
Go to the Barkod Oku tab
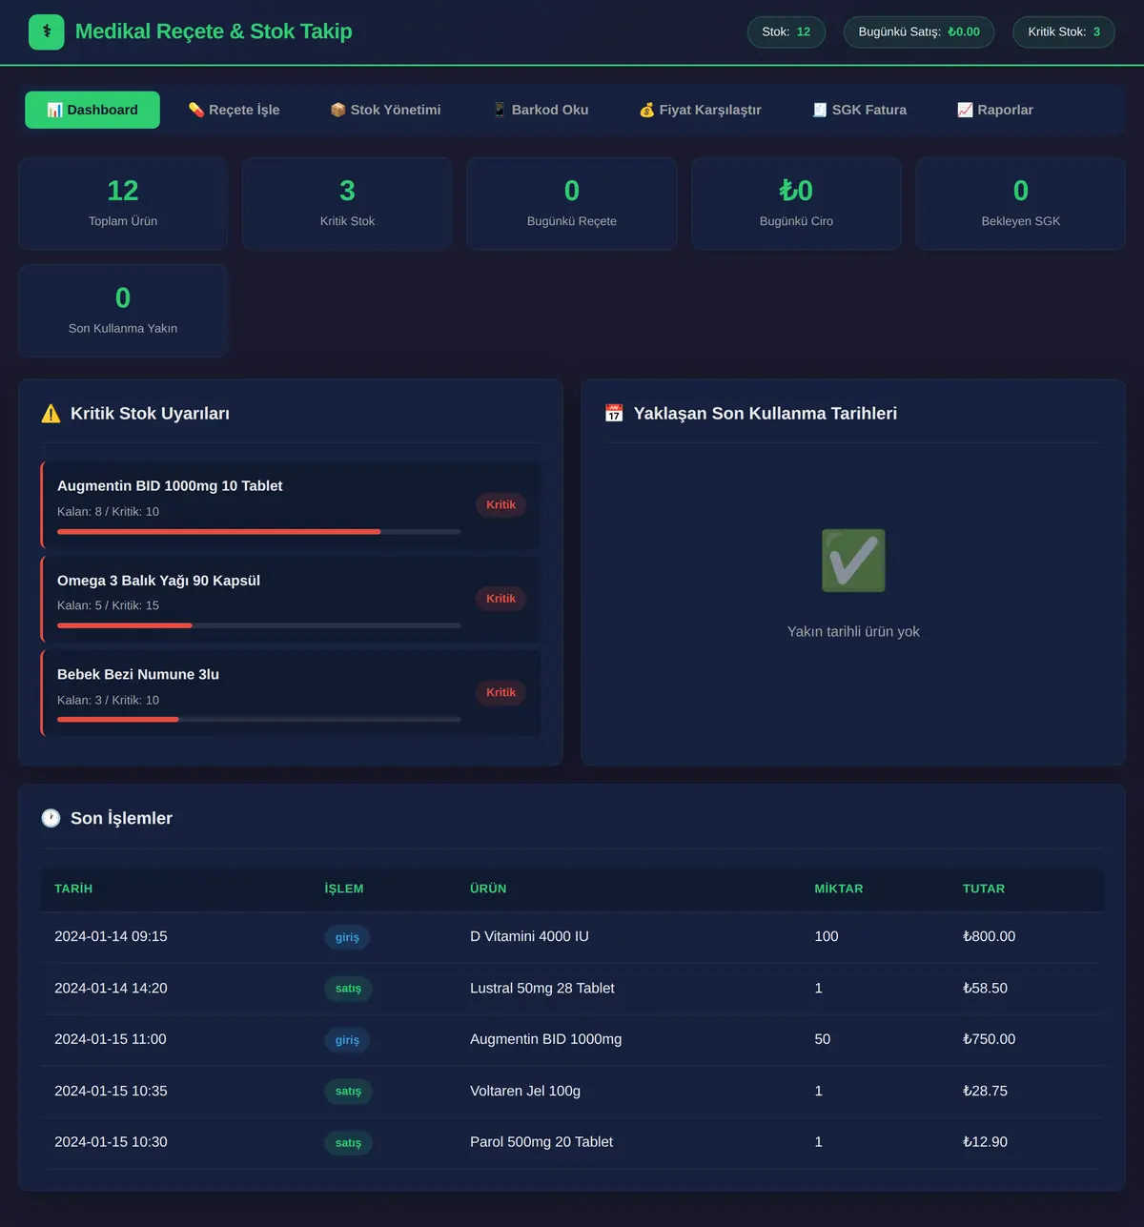pyautogui.click(x=541, y=110)
